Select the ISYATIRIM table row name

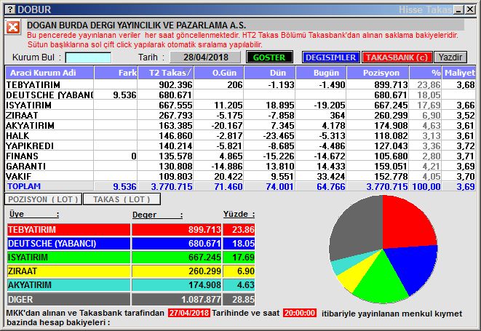tap(29, 105)
